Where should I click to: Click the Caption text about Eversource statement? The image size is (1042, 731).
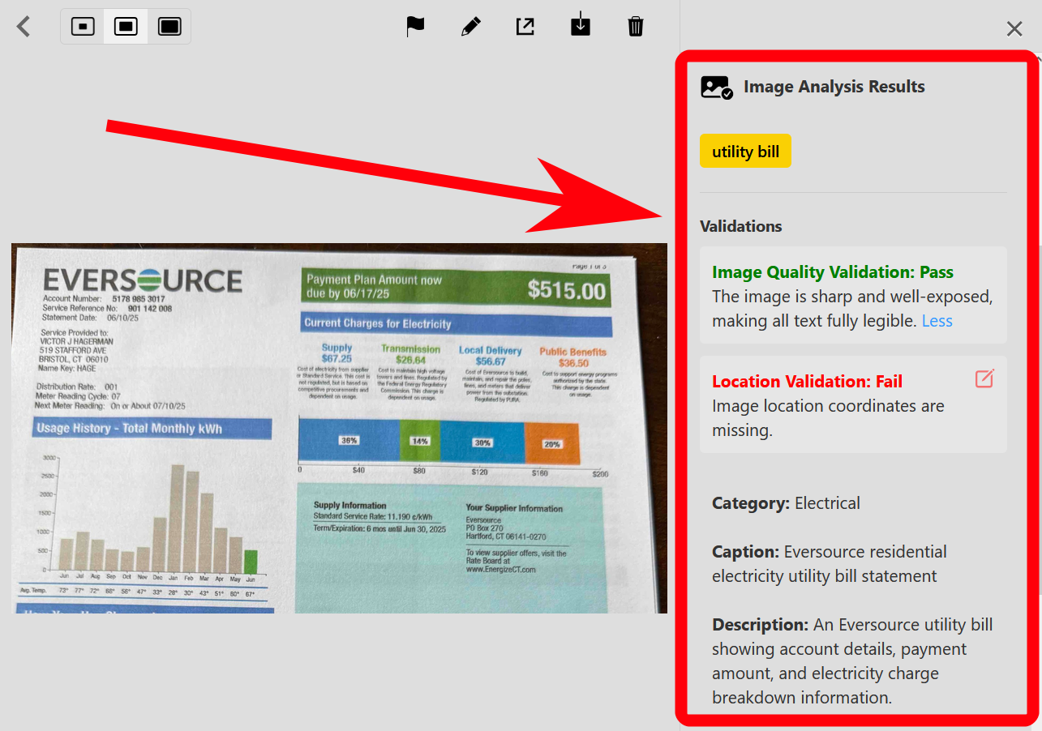830,564
